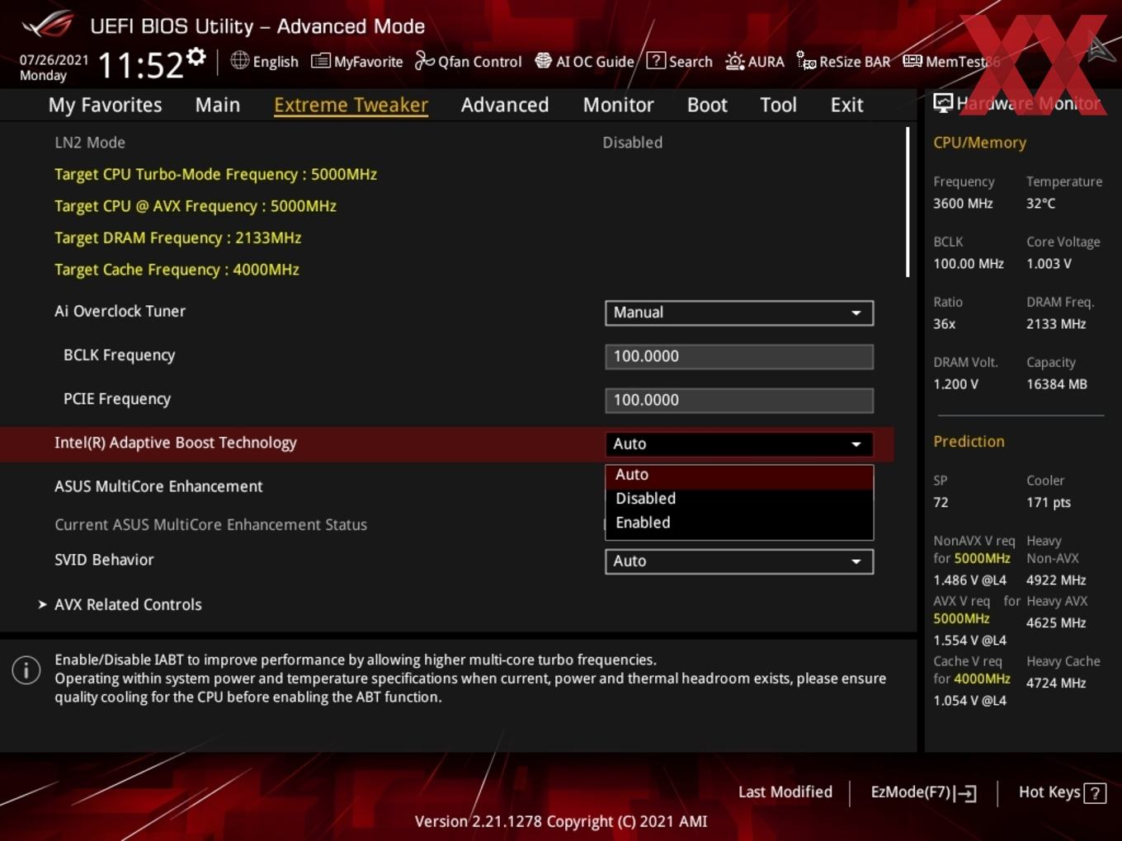Switch to the Main tab

click(218, 105)
